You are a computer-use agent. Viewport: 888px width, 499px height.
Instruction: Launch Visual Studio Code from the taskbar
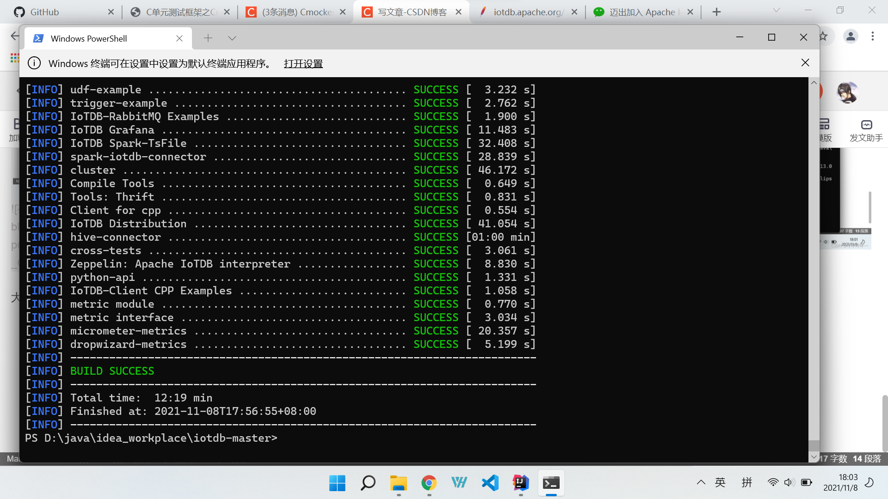(x=490, y=483)
